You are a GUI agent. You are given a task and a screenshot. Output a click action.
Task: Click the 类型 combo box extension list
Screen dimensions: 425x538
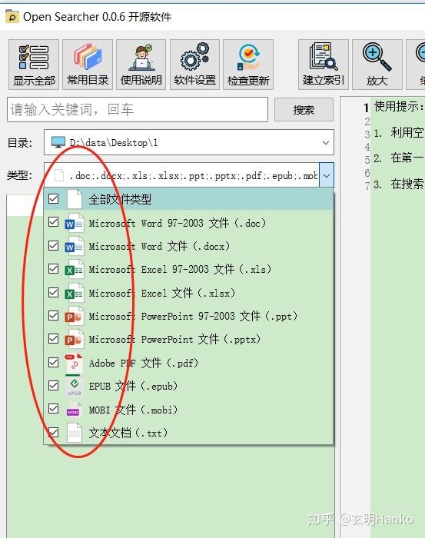pyautogui.click(x=188, y=175)
